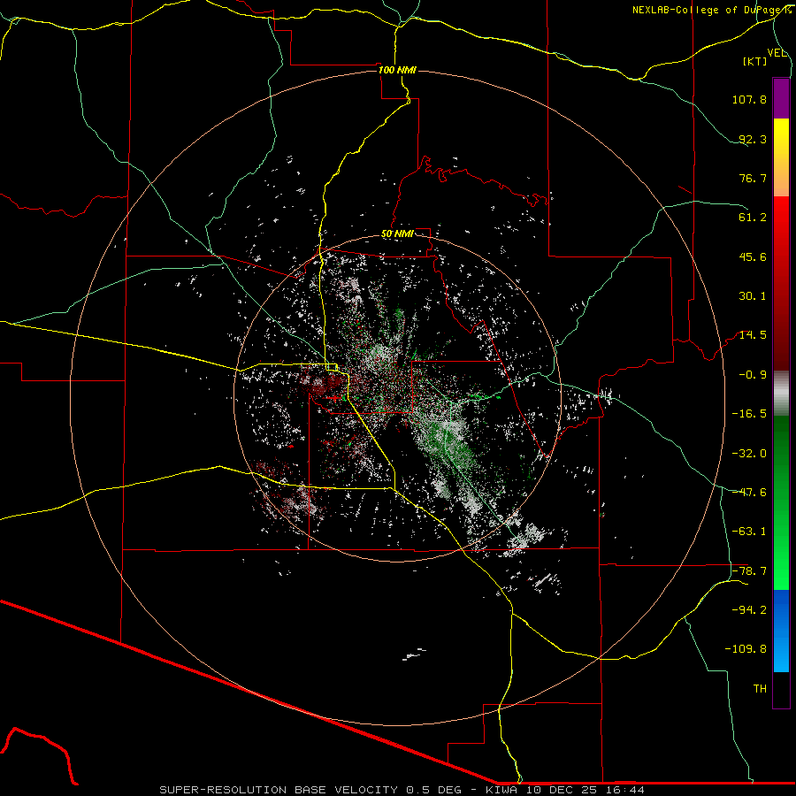Click the blue segment of the velocity color bar

pos(781,631)
